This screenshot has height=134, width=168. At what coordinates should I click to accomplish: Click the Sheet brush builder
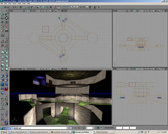point(6,61)
